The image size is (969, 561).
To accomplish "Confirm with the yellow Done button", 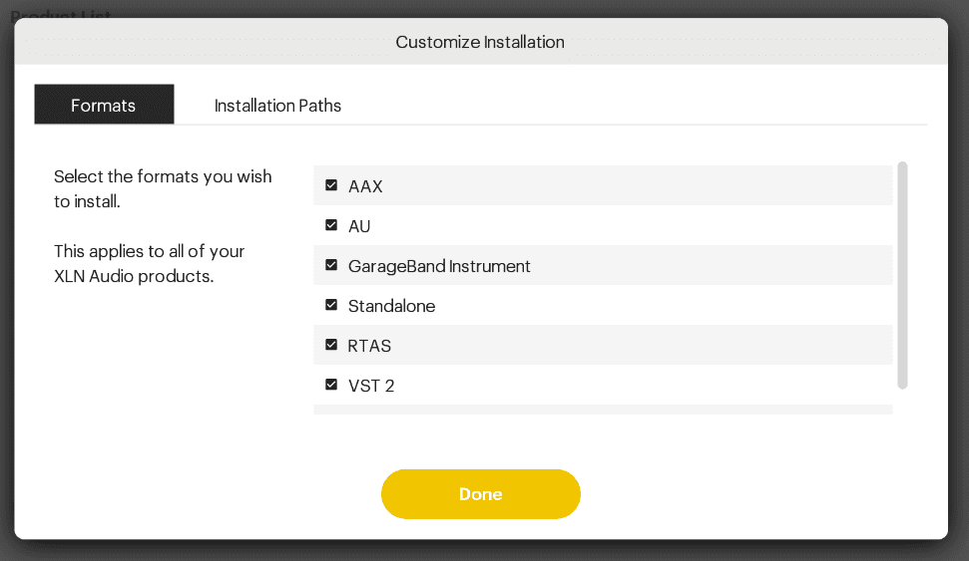I will click(481, 493).
